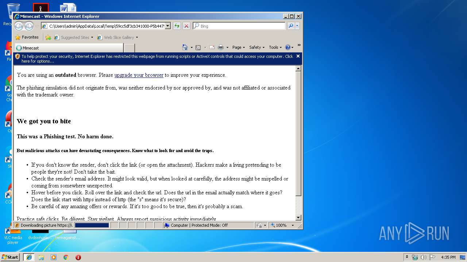Image resolution: width=467 pixels, height=262 pixels.
Task: Open the RSS feeds icon
Action: 198,47
